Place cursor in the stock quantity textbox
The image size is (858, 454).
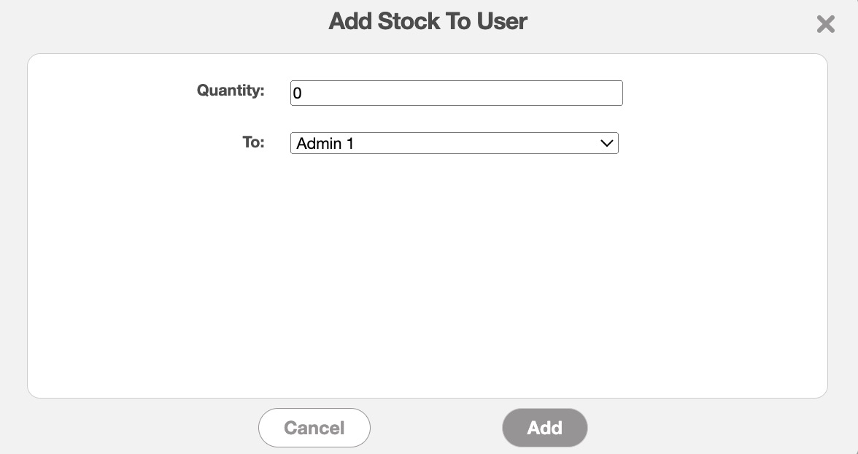click(x=456, y=93)
